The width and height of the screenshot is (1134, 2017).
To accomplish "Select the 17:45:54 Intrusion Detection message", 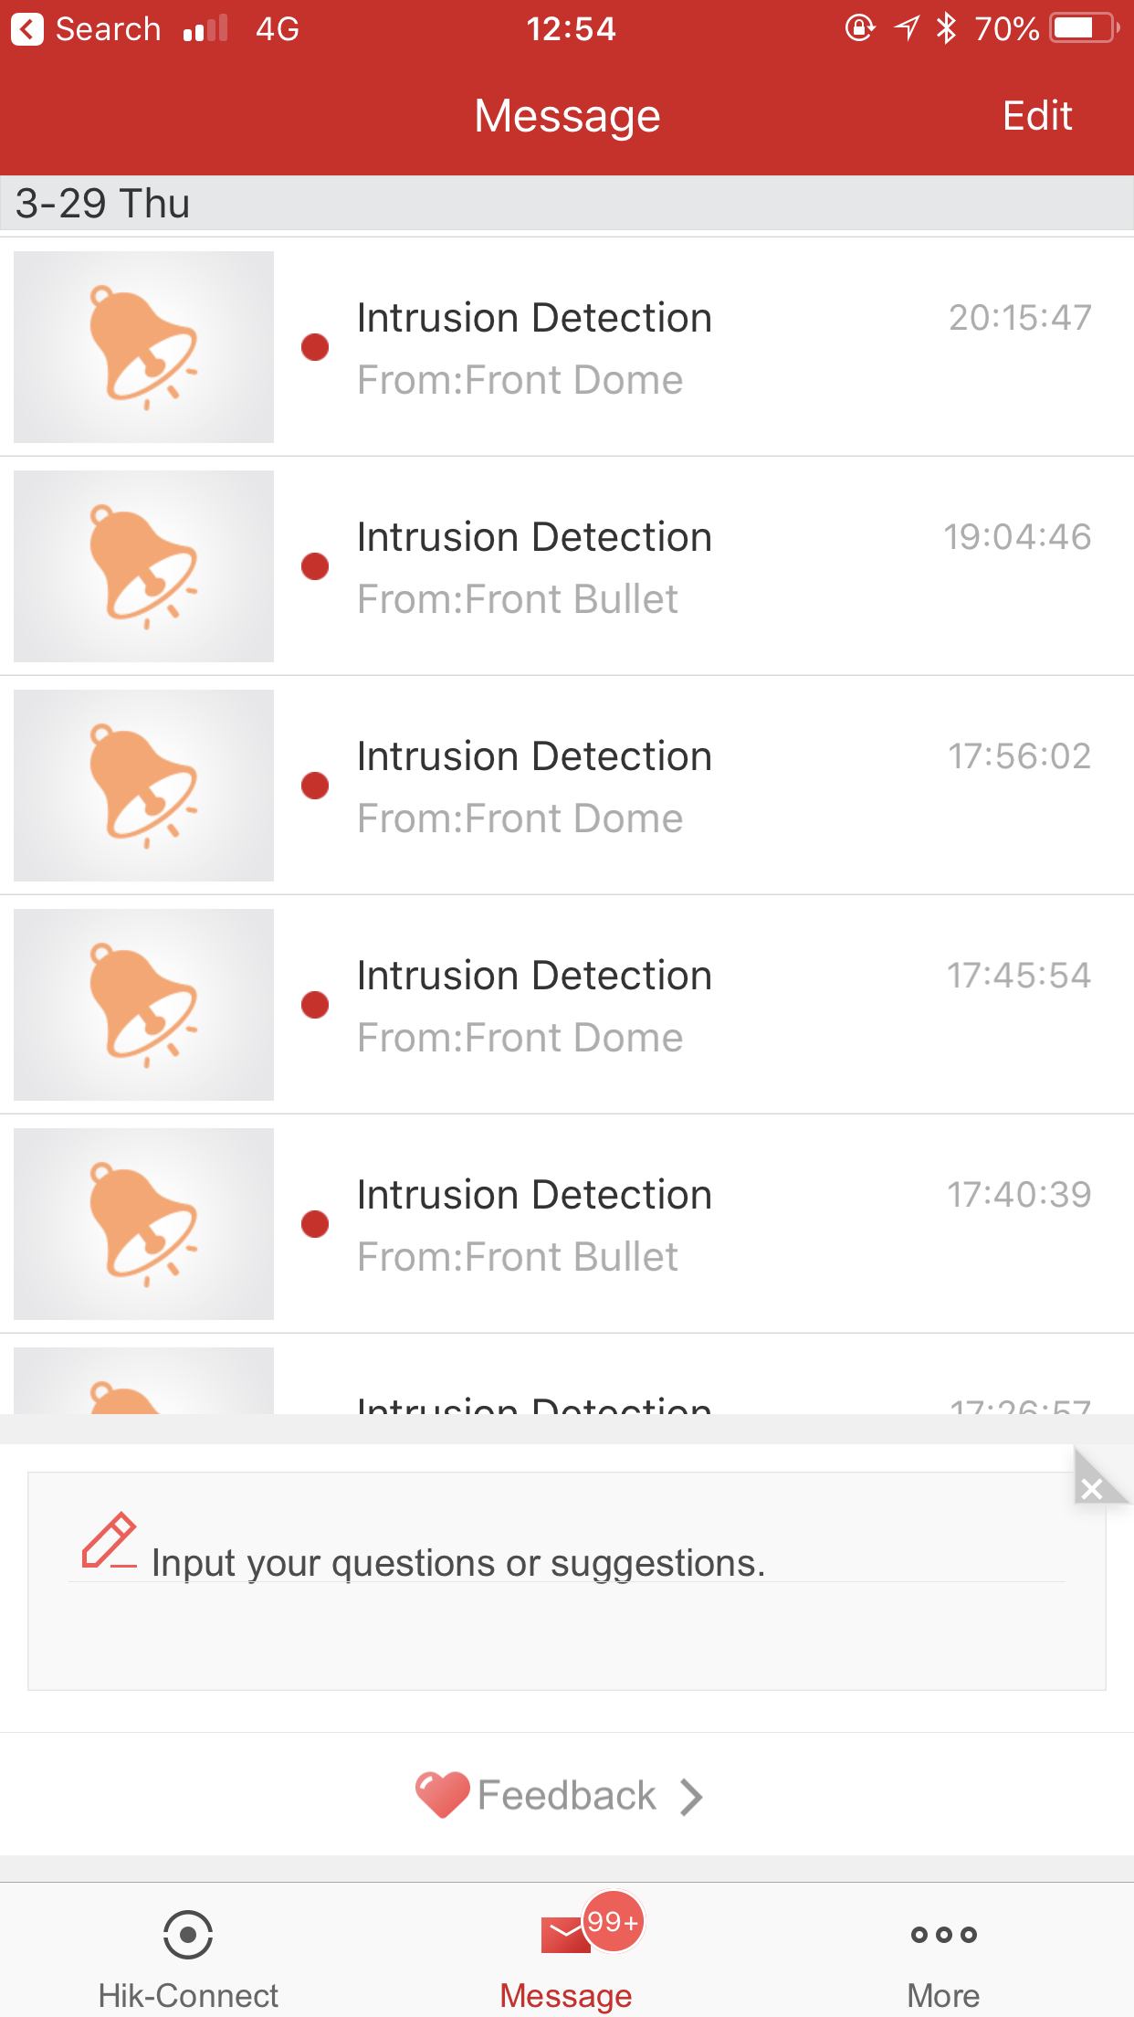I will click(x=639, y=1005).
